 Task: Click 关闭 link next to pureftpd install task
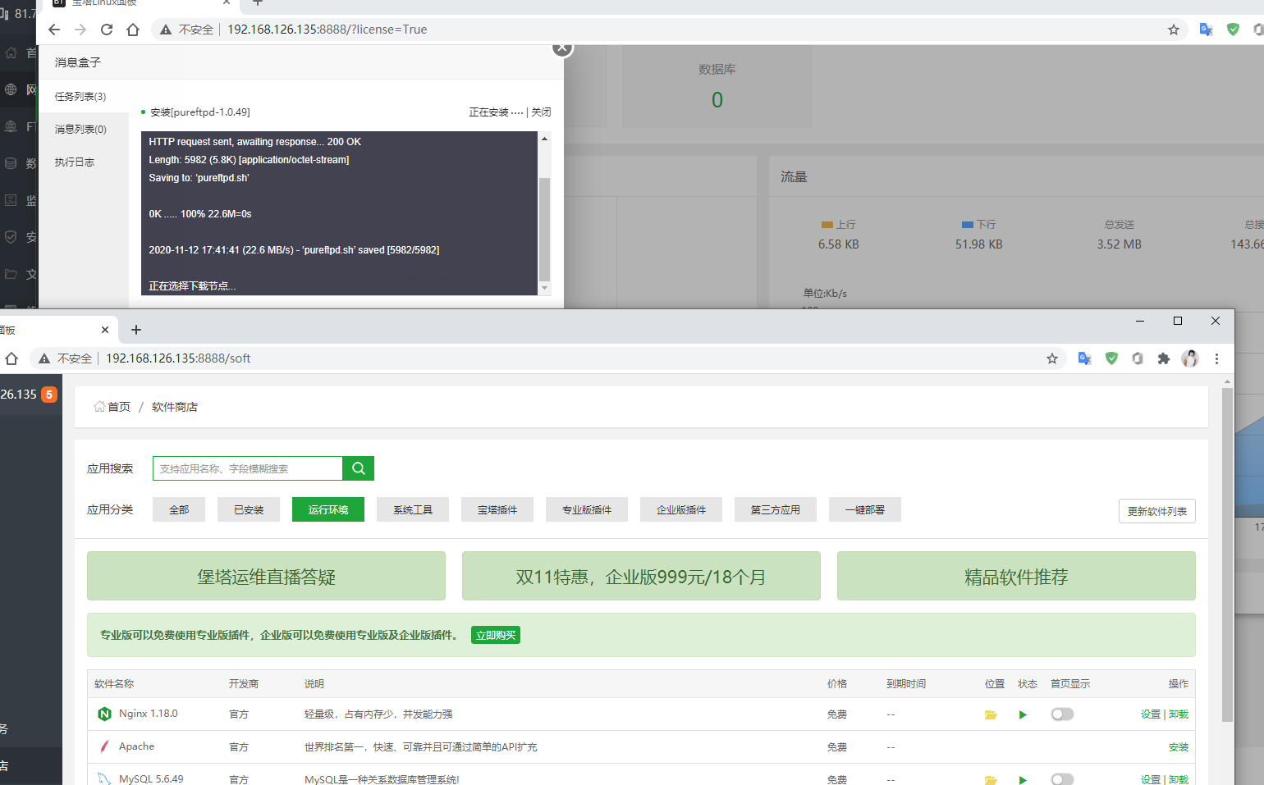[541, 112]
